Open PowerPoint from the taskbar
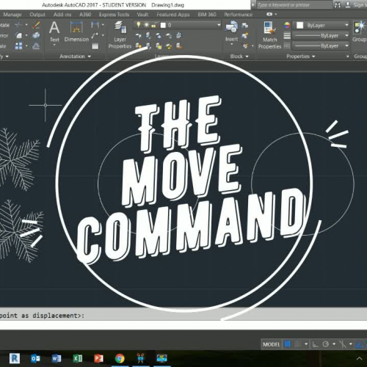Screen dimensions: 367x367 pyautogui.click(x=98, y=358)
